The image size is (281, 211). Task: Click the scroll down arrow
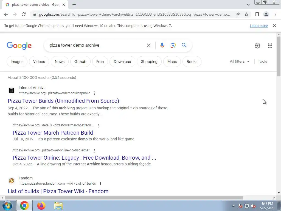(x=279, y=193)
